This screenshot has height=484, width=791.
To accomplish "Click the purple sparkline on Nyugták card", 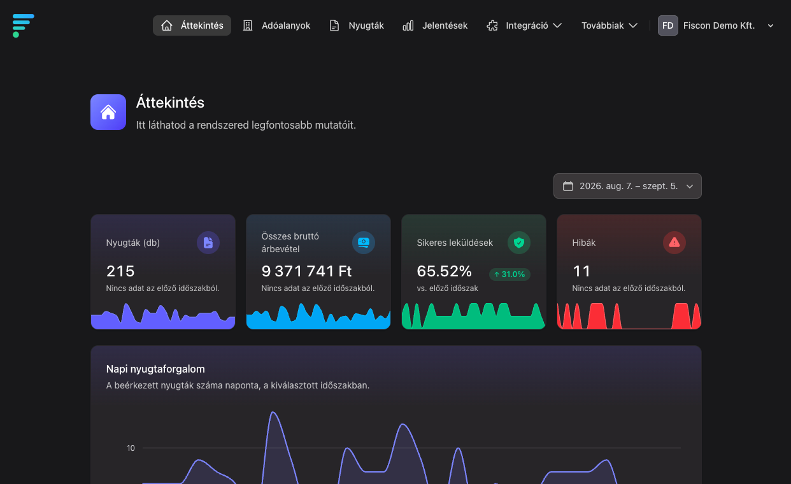I will tap(163, 316).
